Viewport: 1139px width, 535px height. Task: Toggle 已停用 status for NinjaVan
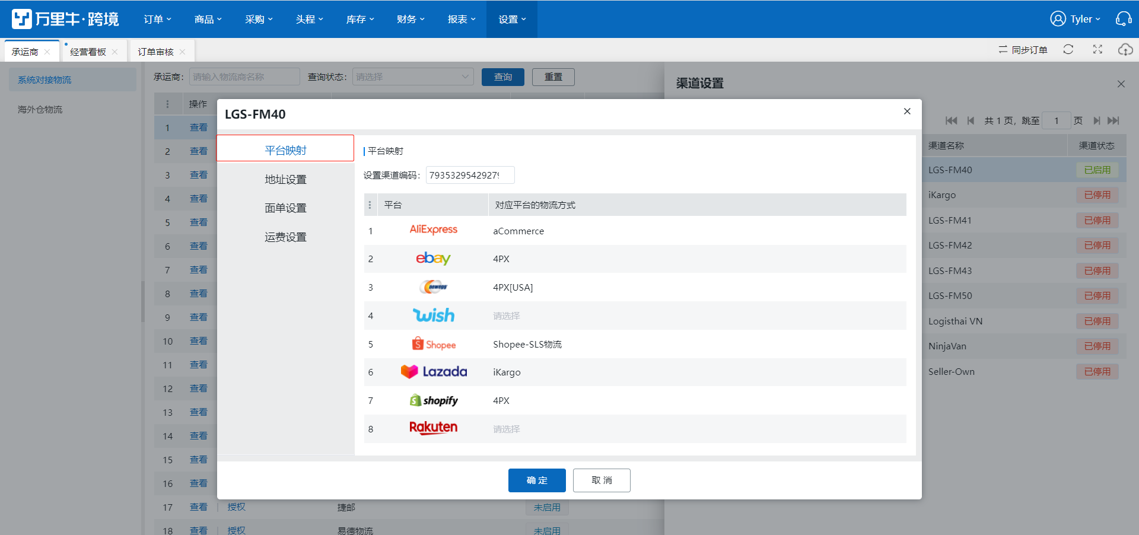coord(1097,346)
